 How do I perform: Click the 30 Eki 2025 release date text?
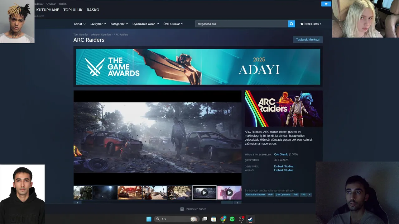[281, 160]
